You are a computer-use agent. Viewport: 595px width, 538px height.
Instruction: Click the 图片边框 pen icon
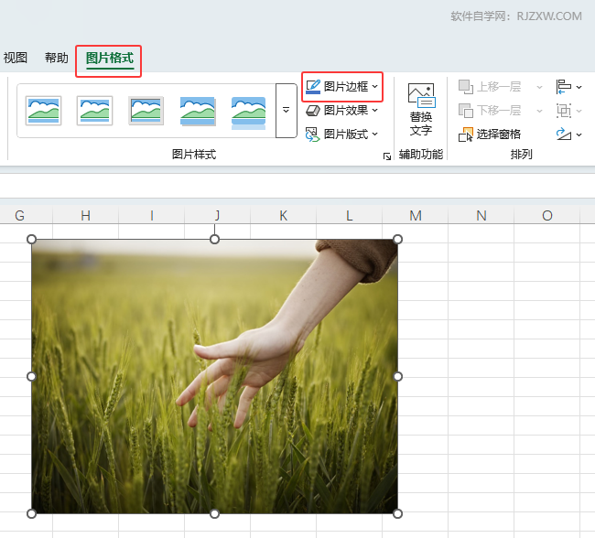click(313, 87)
